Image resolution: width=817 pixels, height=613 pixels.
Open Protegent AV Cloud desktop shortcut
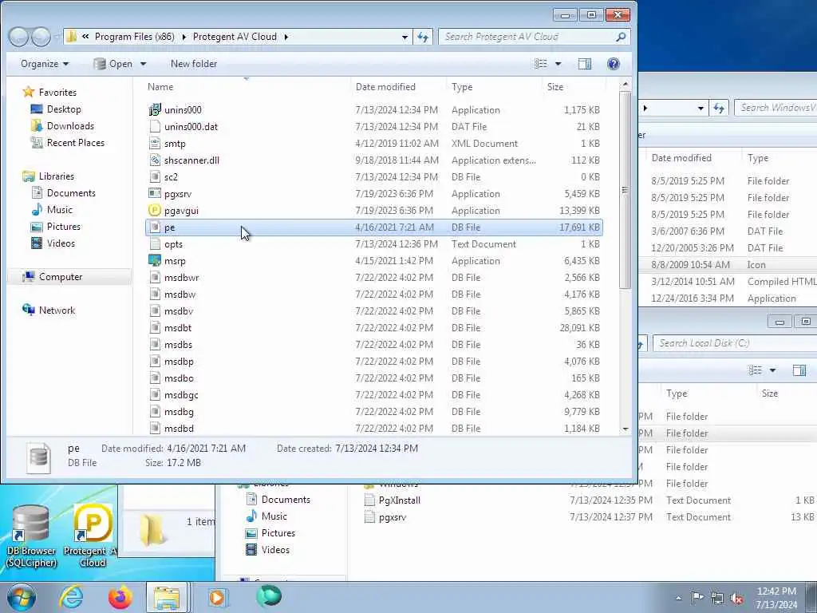[93, 537]
